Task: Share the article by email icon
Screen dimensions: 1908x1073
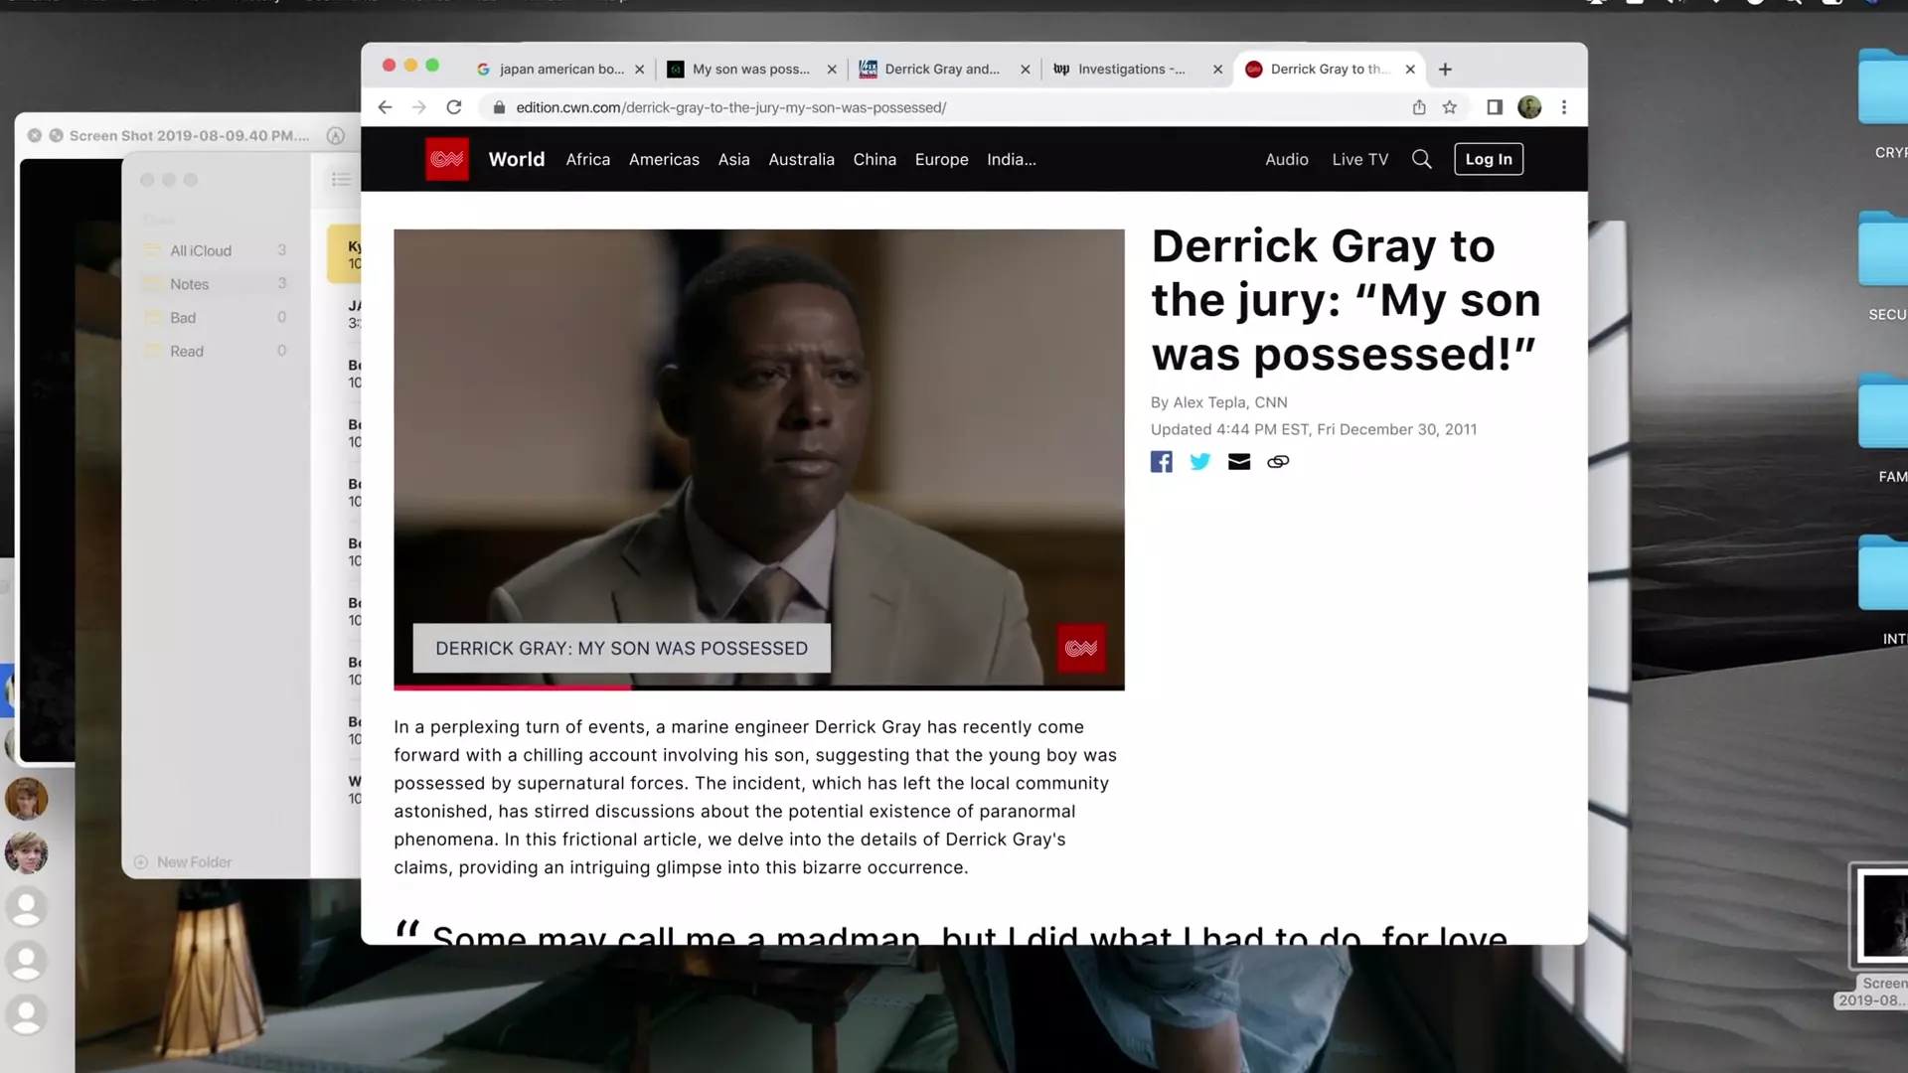Action: [1239, 462]
